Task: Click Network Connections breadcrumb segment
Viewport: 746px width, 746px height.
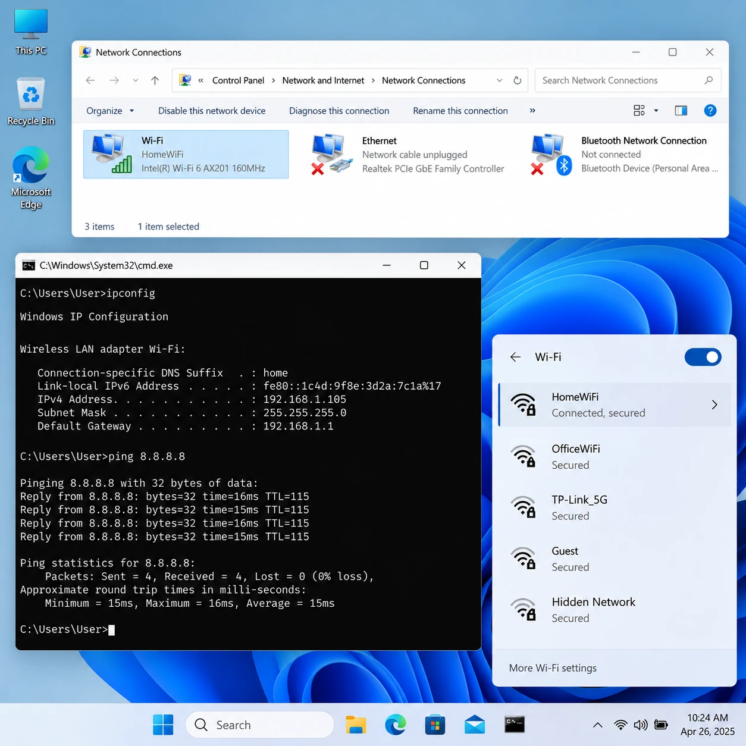Action: (424, 80)
